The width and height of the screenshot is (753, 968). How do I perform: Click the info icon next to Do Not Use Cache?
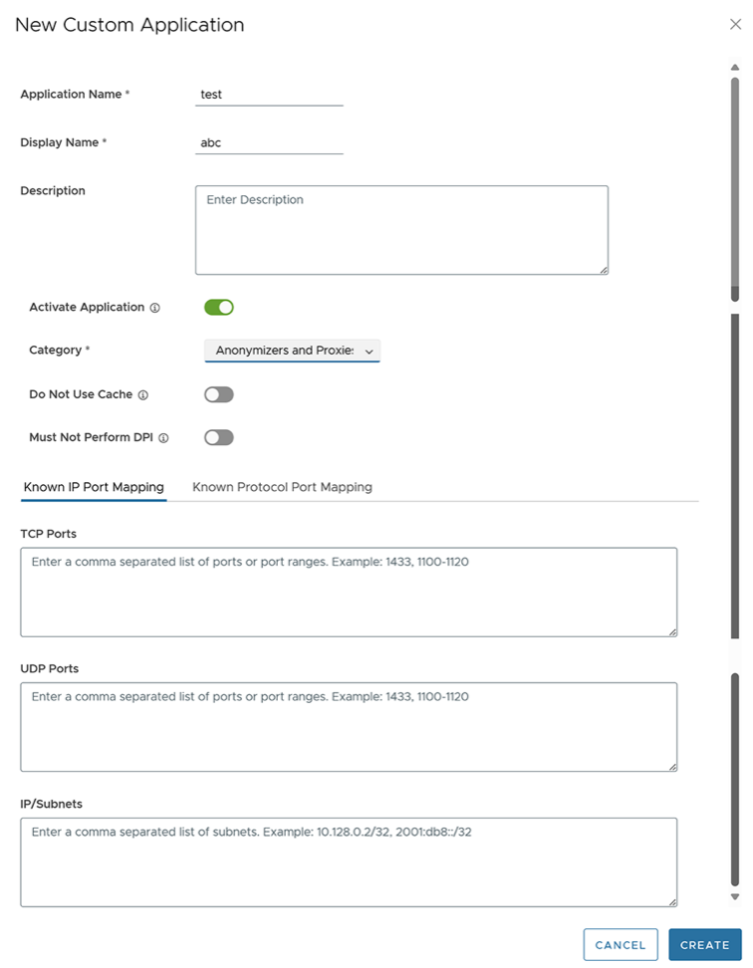tap(142, 395)
